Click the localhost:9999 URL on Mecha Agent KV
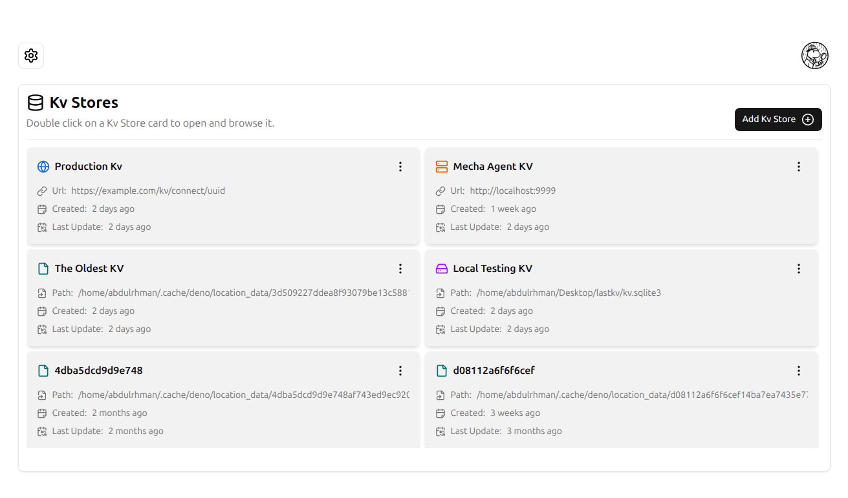Screen dimensions: 848x498 click(512, 191)
